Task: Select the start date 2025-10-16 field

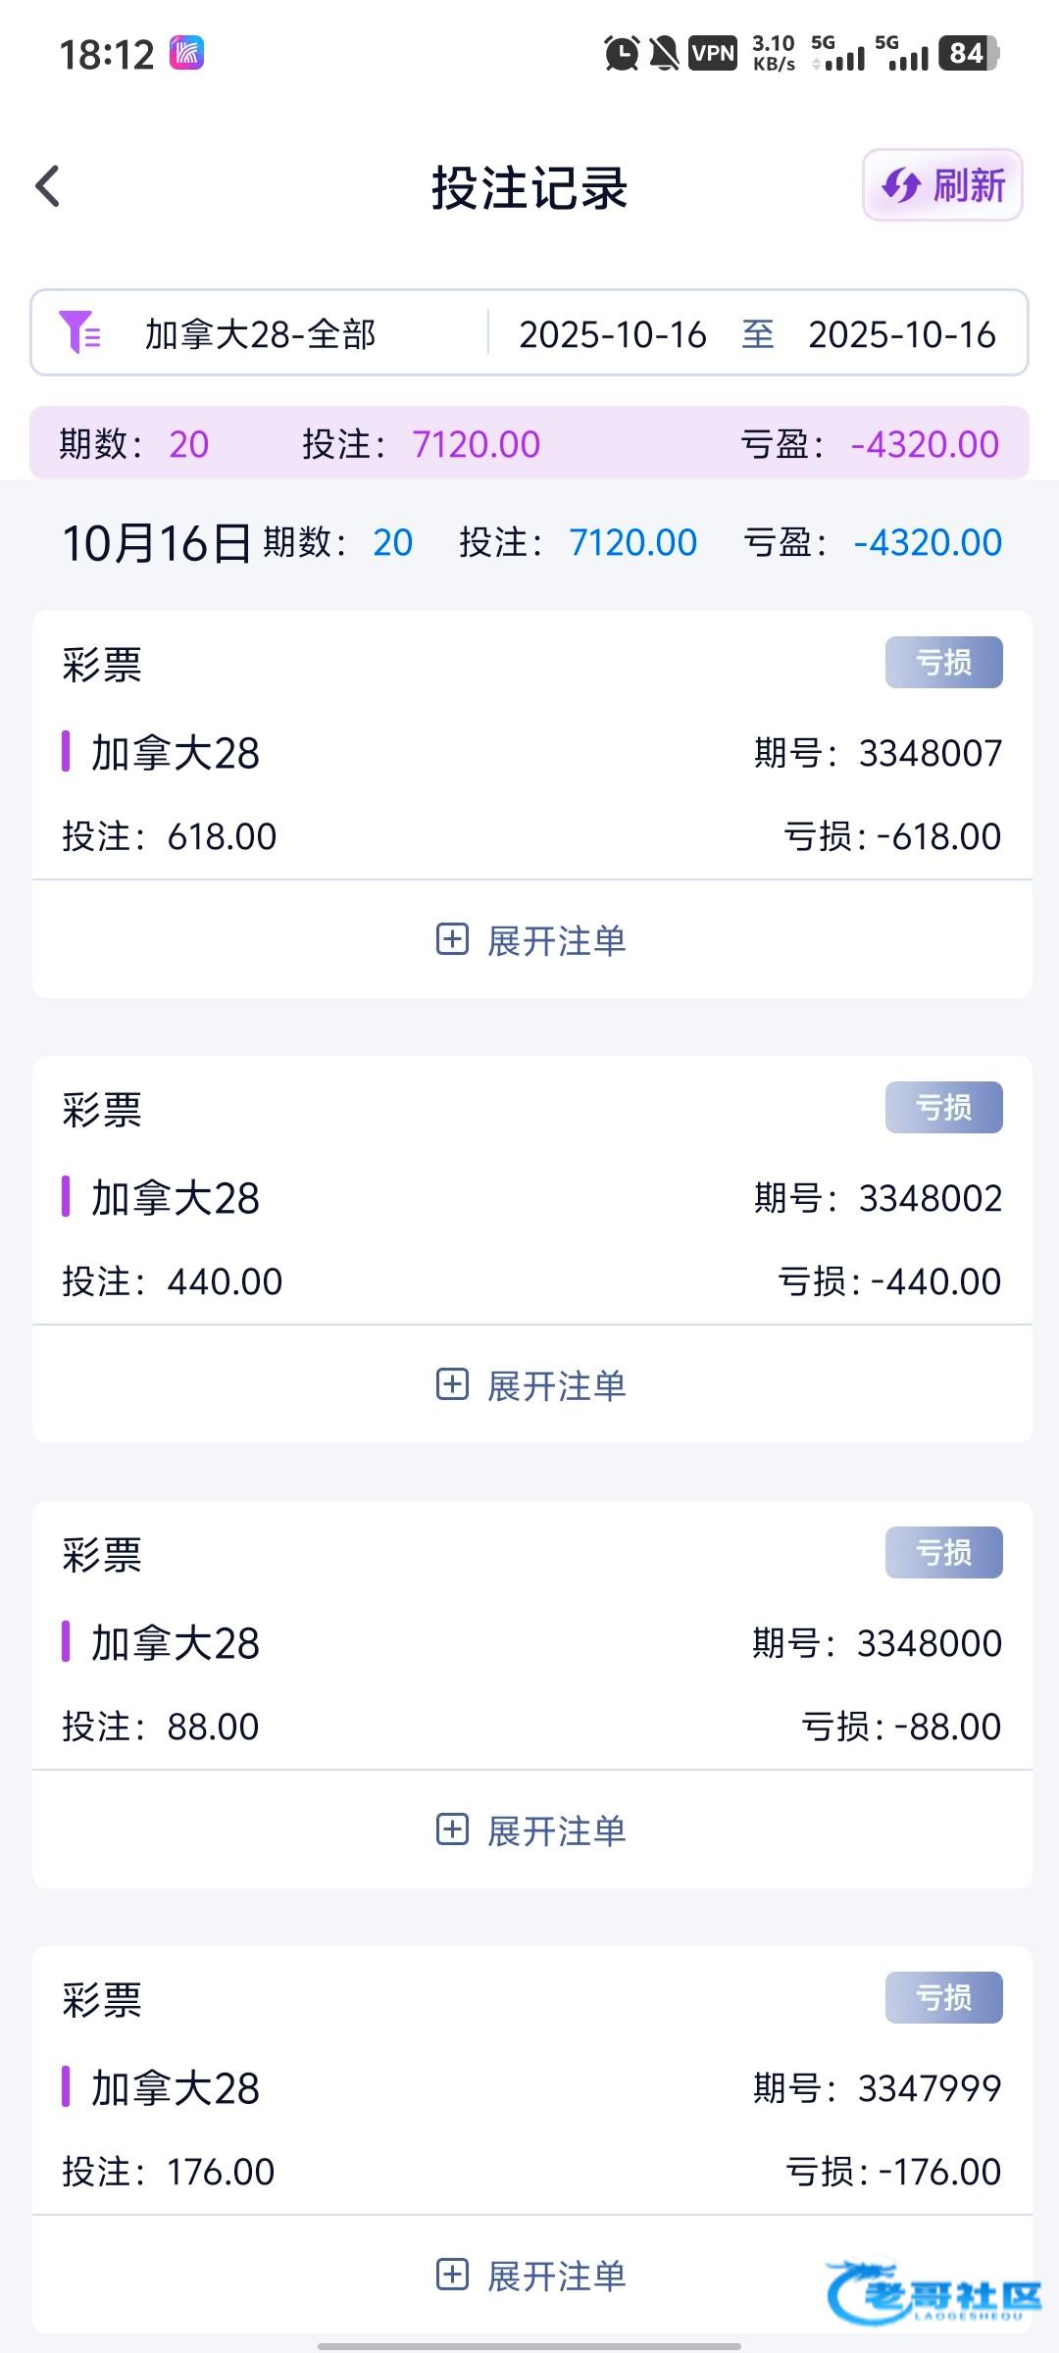Action: pyautogui.click(x=613, y=334)
